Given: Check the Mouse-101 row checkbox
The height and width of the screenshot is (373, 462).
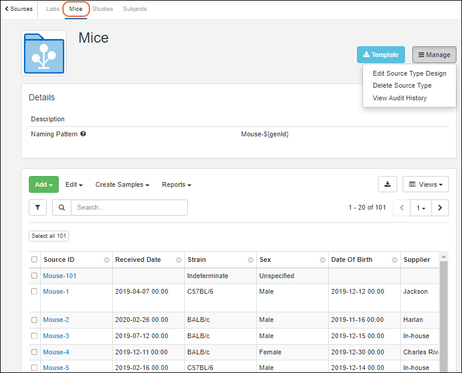Looking at the screenshot, I should coord(34,276).
